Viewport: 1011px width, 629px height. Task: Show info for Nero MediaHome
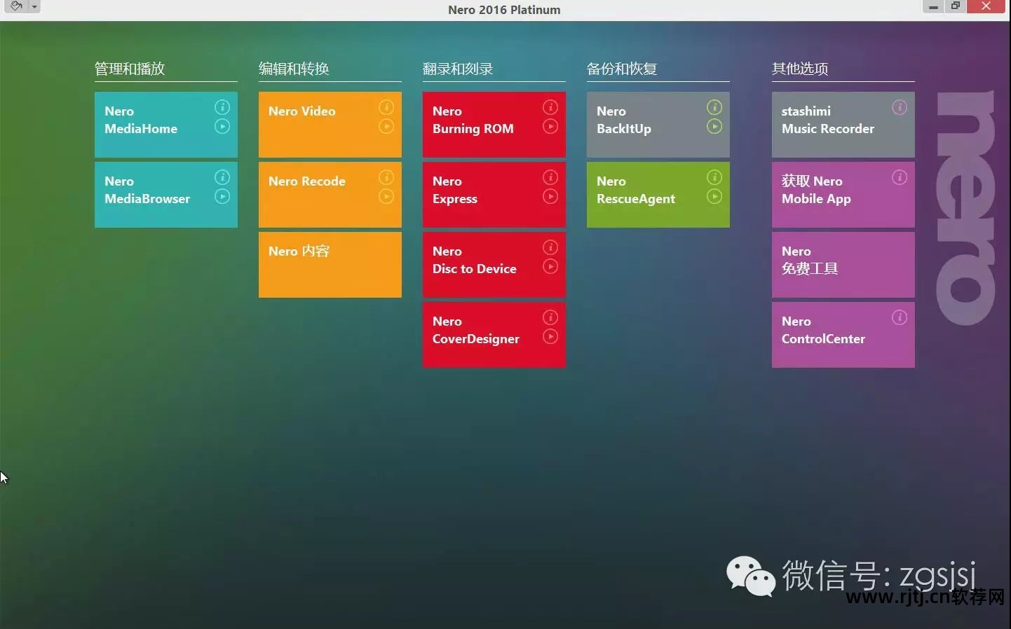[222, 107]
